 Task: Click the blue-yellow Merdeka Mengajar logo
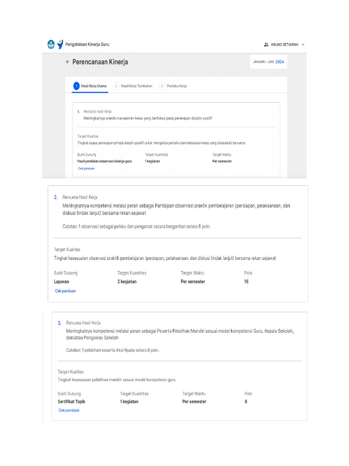tap(60, 45)
